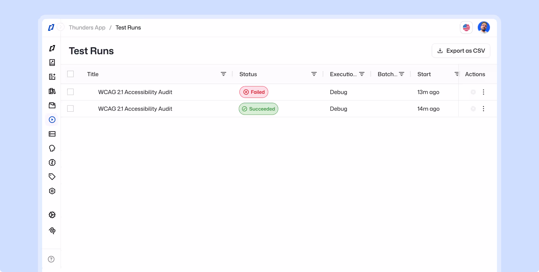This screenshot has width=539, height=272.
Task: Open the head persona icon
Action: pyautogui.click(x=52, y=148)
